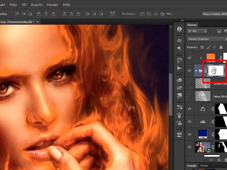Close the Frau document tab
Screen dimensions: 227x170
click(x=38, y=22)
